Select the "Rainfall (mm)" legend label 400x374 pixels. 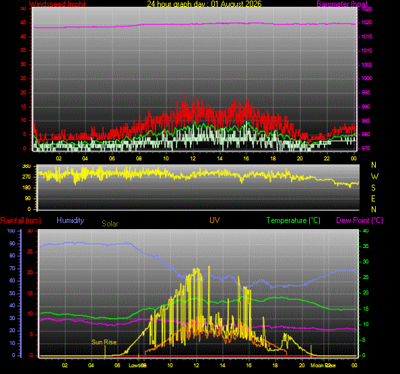coord(21,220)
